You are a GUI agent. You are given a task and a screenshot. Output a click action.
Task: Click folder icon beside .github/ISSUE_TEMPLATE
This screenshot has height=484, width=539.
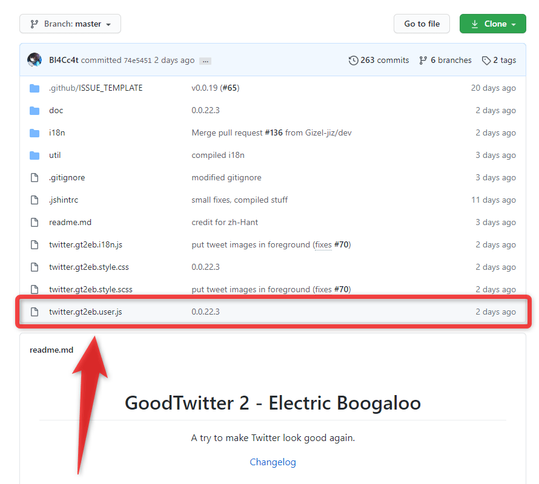point(35,88)
